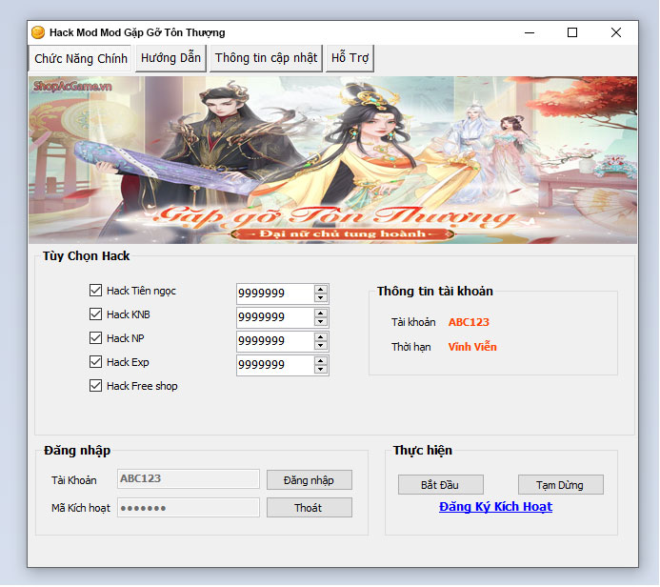
Task: Increase the Hack Tiên ngọc value with up arrow
Action: [x=321, y=290]
